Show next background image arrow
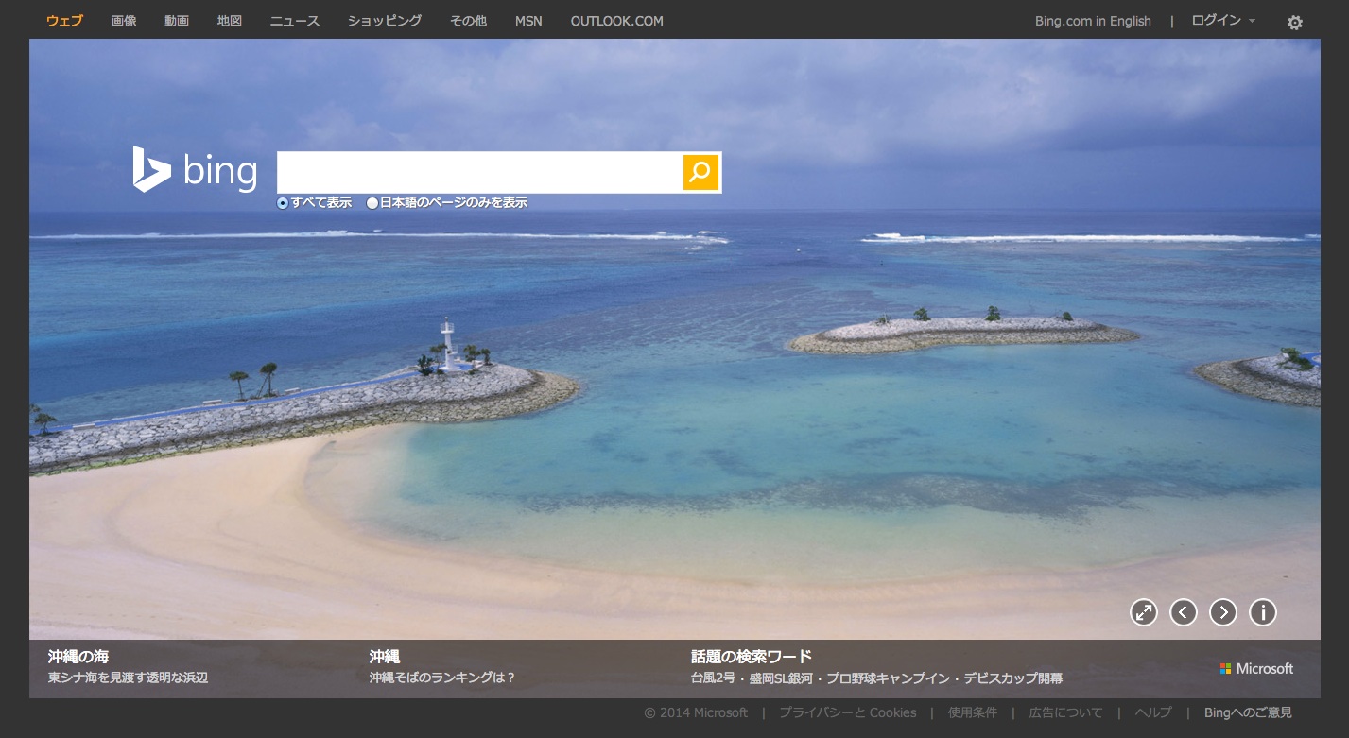Screen dimensions: 1349x738 (x=1223, y=612)
